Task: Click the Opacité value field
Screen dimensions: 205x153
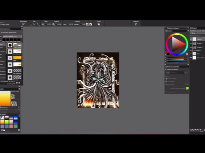Action: pyautogui.click(x=58, y=24)
